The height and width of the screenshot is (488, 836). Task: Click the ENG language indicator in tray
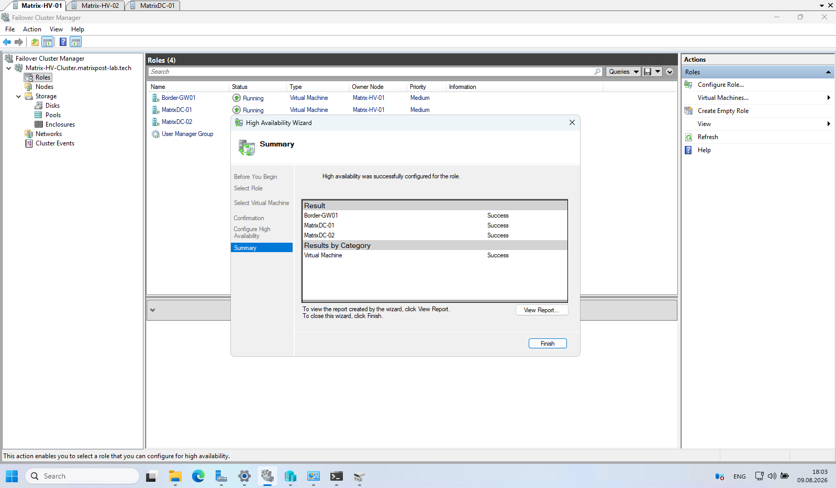740,476
